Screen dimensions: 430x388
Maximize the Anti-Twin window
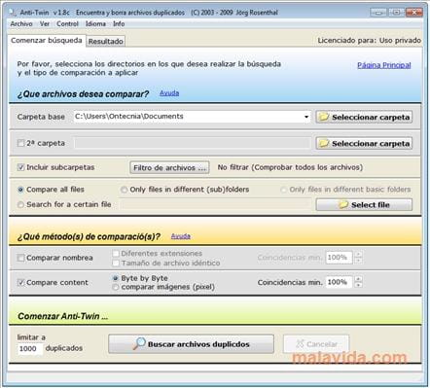click(396, 13)
